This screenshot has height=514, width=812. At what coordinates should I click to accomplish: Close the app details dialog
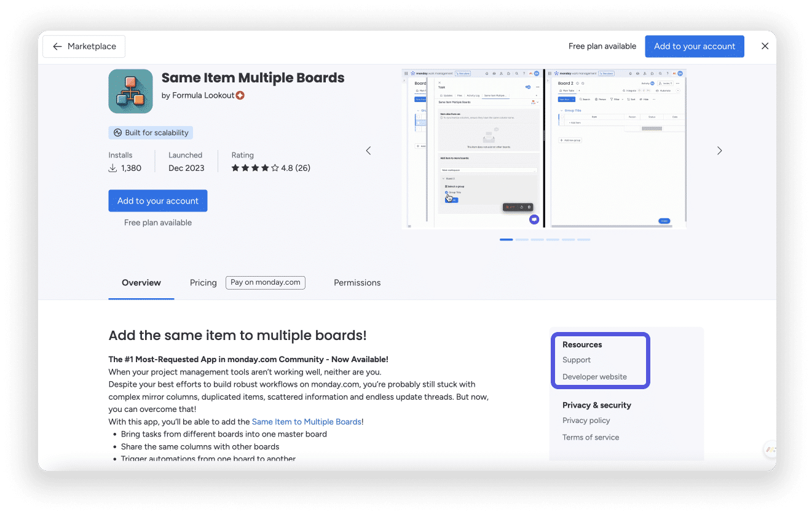coord(765,46)
